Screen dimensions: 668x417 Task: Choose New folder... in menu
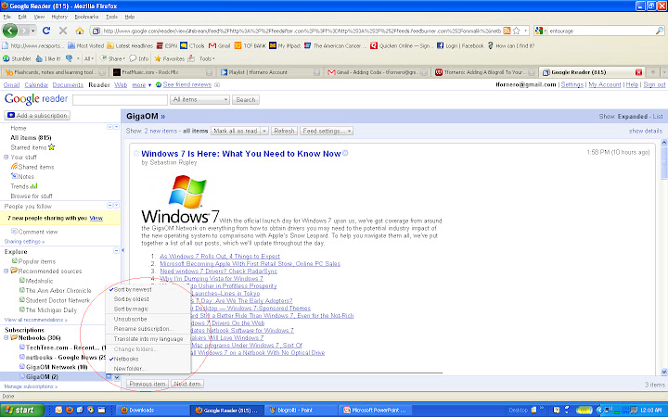130,369
